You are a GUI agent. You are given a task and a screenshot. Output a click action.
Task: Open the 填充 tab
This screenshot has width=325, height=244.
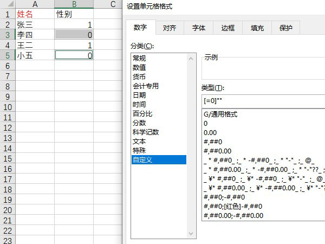[257, 28]
